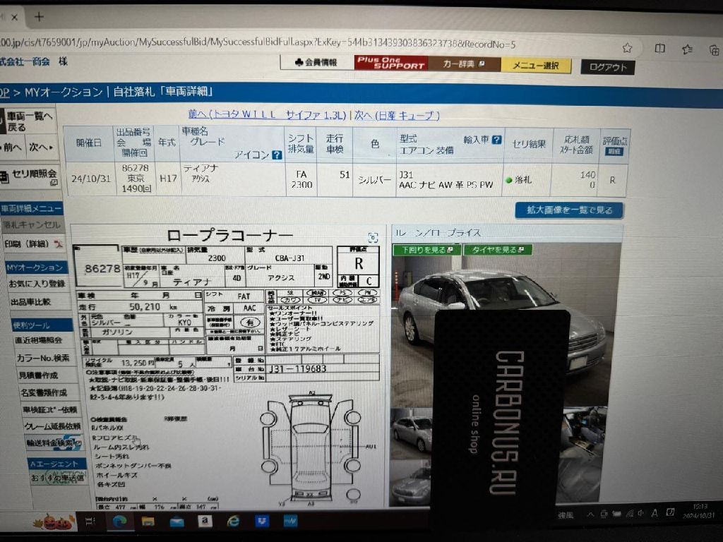Click the favorites star icon in address bar
723x542 pixels.
point(627,48)
